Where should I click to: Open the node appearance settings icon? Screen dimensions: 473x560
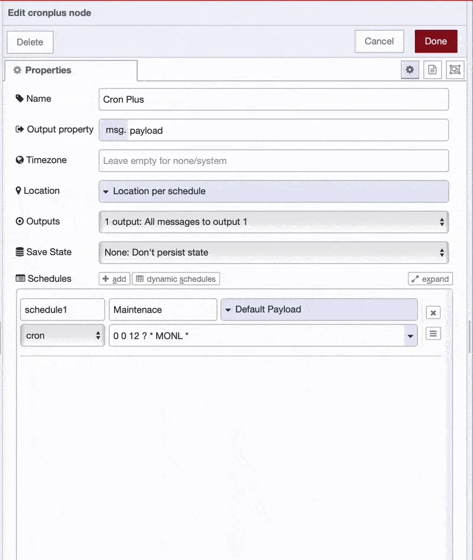tap(454, 70)
